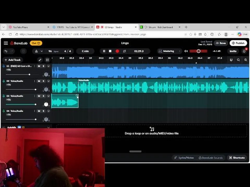This screenshot has height=187, width=250.
Task: Solo track 01 (FREE) 60 Cent
Action: 43,66
